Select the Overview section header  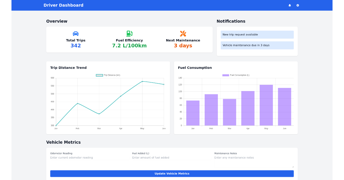point(57,21)
